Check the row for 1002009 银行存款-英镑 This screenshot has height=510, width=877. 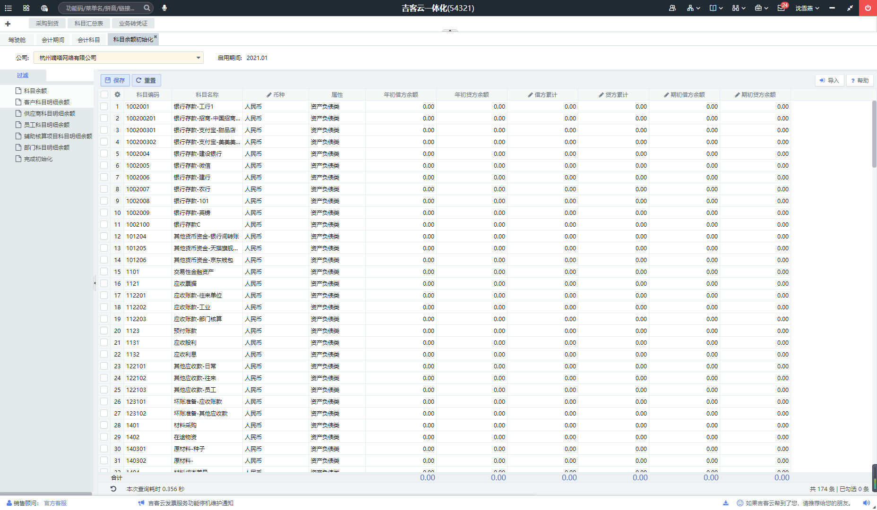[104, 212]
